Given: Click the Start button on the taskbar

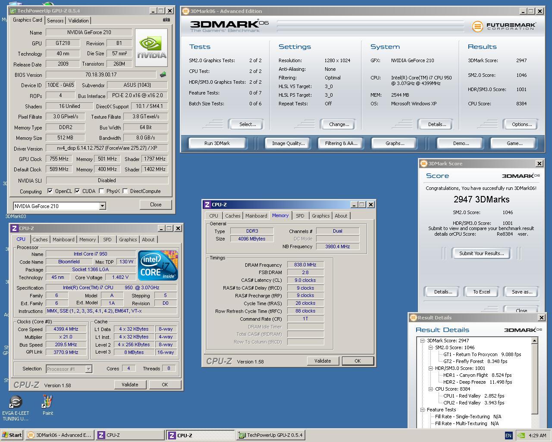Looking at the screenshot, I should point(12,435).
